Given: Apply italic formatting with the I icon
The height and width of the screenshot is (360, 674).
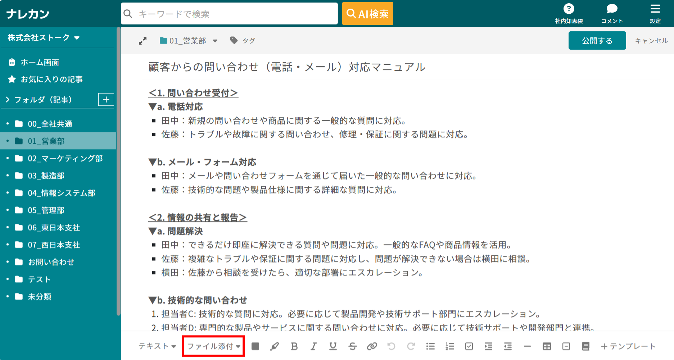Looking at the screenshot, I should point(313,346).
